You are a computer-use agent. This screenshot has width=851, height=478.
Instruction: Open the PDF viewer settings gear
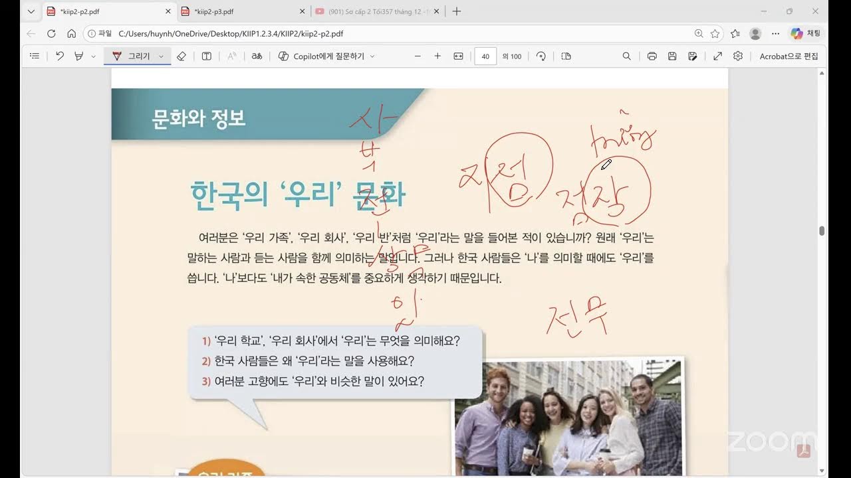pos(738,56)
